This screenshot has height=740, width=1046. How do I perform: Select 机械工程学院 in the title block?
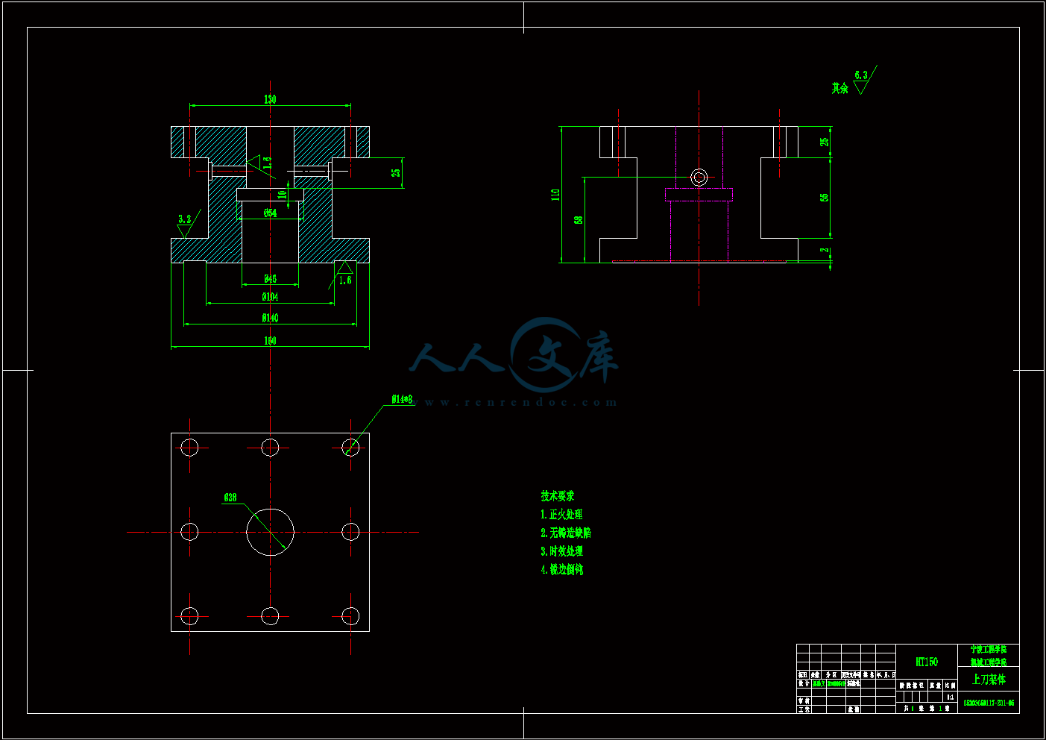click(989, 662)
